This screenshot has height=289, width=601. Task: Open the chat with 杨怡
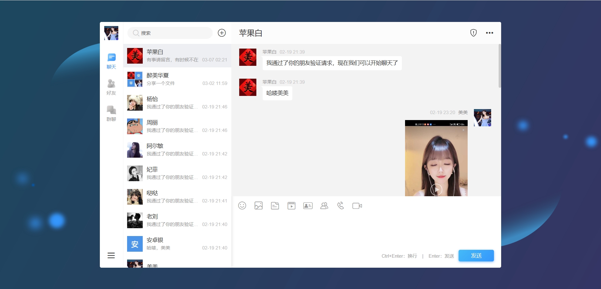tap(177, 102)
